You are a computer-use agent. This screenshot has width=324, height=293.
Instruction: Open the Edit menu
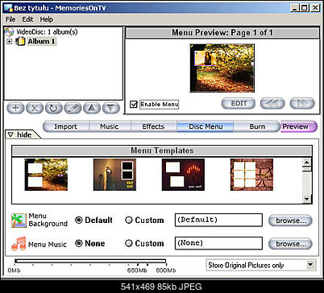(27, 19)
